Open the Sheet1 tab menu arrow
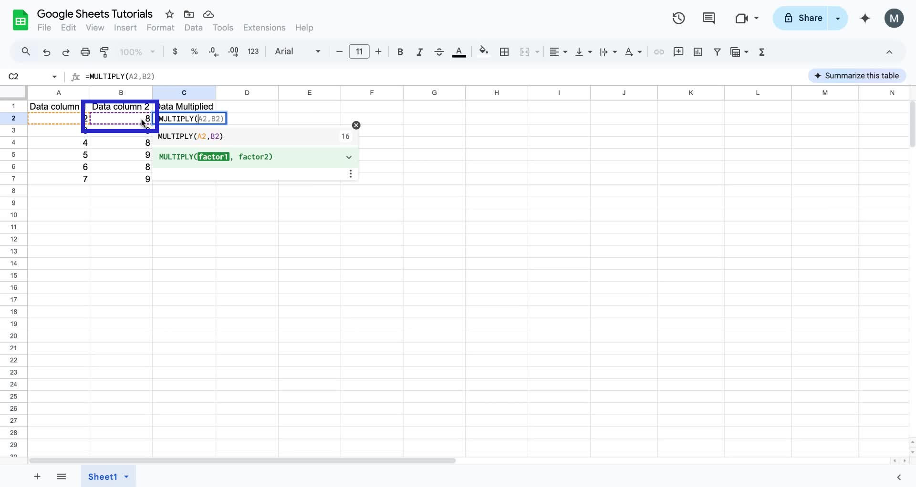Viewport: 916px width, 487px height. point(125,477)
